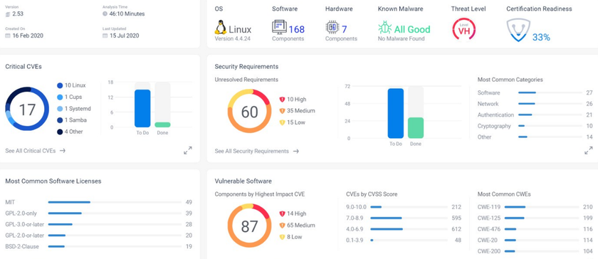Open See All Critical CVEs link
The height and width of the screenshot is (259, 598).
click(36, 151)
